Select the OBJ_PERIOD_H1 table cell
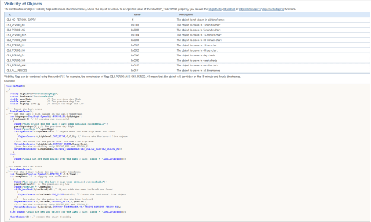The height and width of the screenshot is (222, 371). pos(66,45)
